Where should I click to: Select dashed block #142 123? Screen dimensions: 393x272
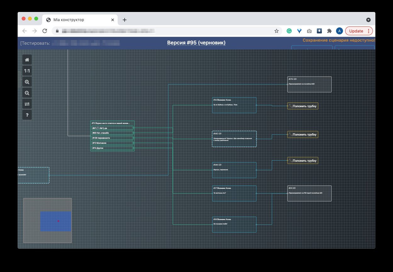234,139
